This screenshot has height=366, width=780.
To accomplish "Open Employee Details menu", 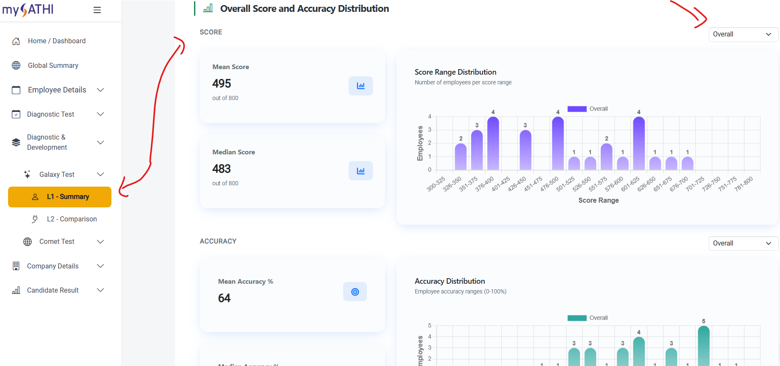I will (x=57, y=90).
